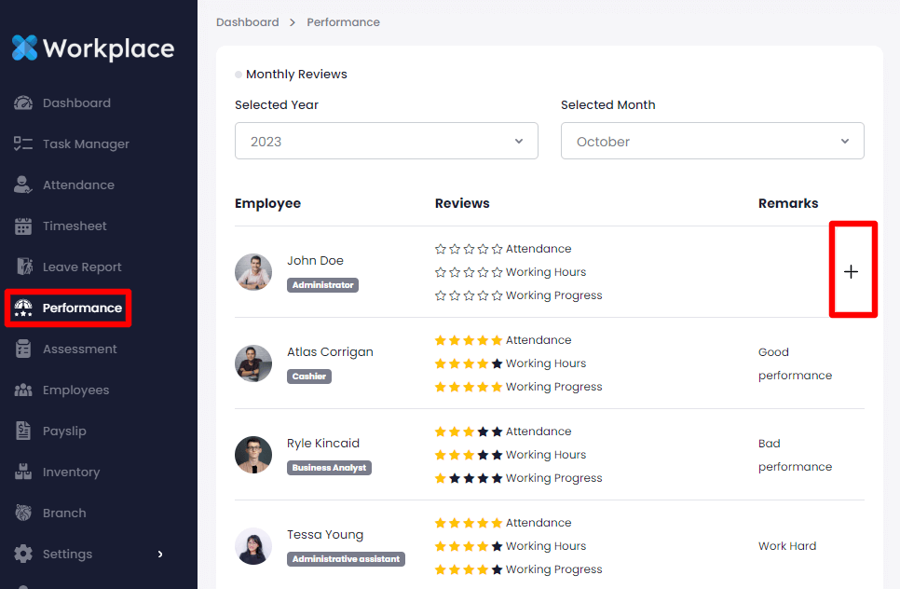The height and width of the screenshot is (589, 900).
Task: Expand the Settings submenu chevron
Action: (160, 555)
